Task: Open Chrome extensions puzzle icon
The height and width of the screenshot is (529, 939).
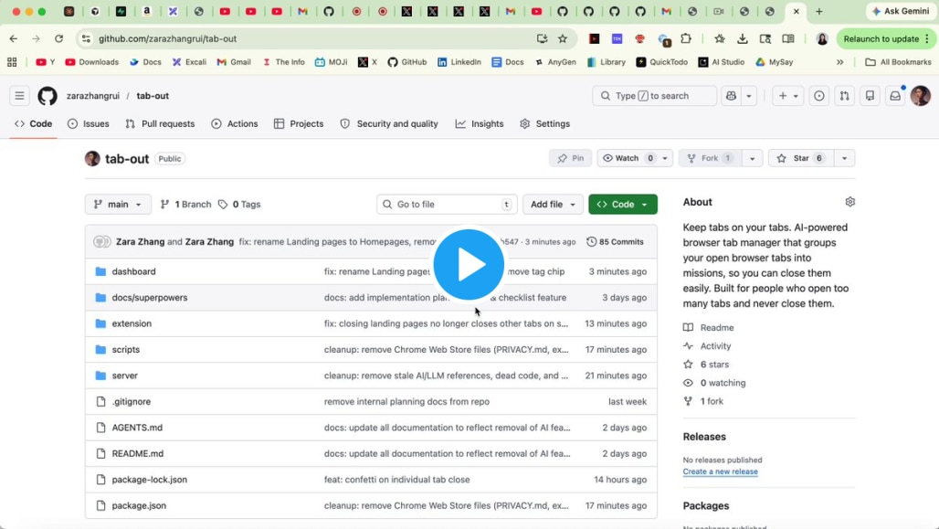Action: click(686, 39)
